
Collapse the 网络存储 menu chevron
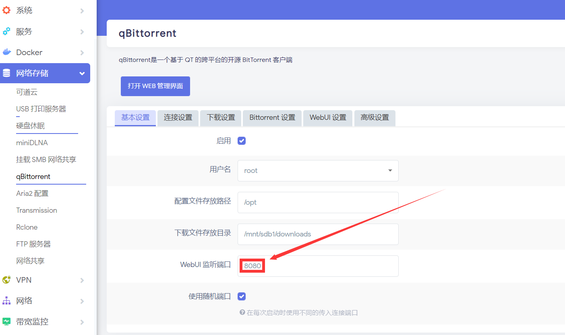click(x=82, y=74)
